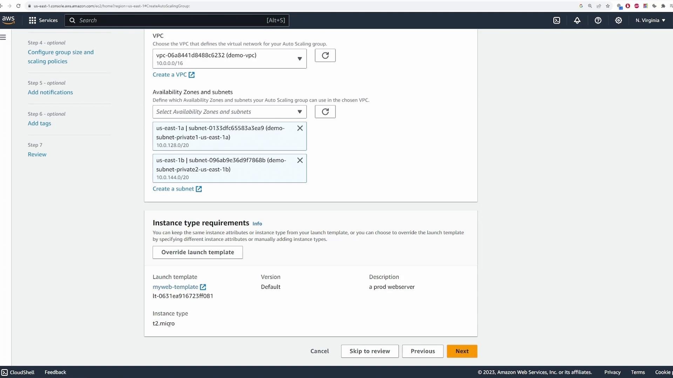Open the help question mark icon
Image resolution: width=673 pixels, height=378 pixels.
pos(598,20)
